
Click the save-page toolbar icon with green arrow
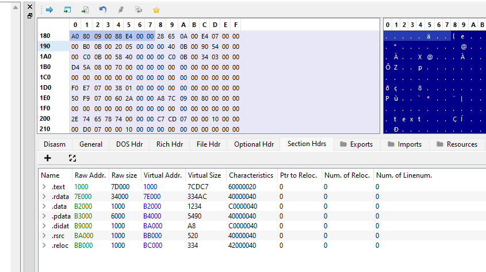(85, 10)
